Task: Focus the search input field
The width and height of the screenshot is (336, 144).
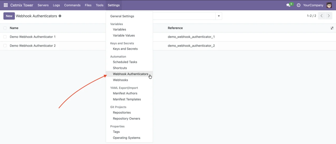Action: [184, 16]
